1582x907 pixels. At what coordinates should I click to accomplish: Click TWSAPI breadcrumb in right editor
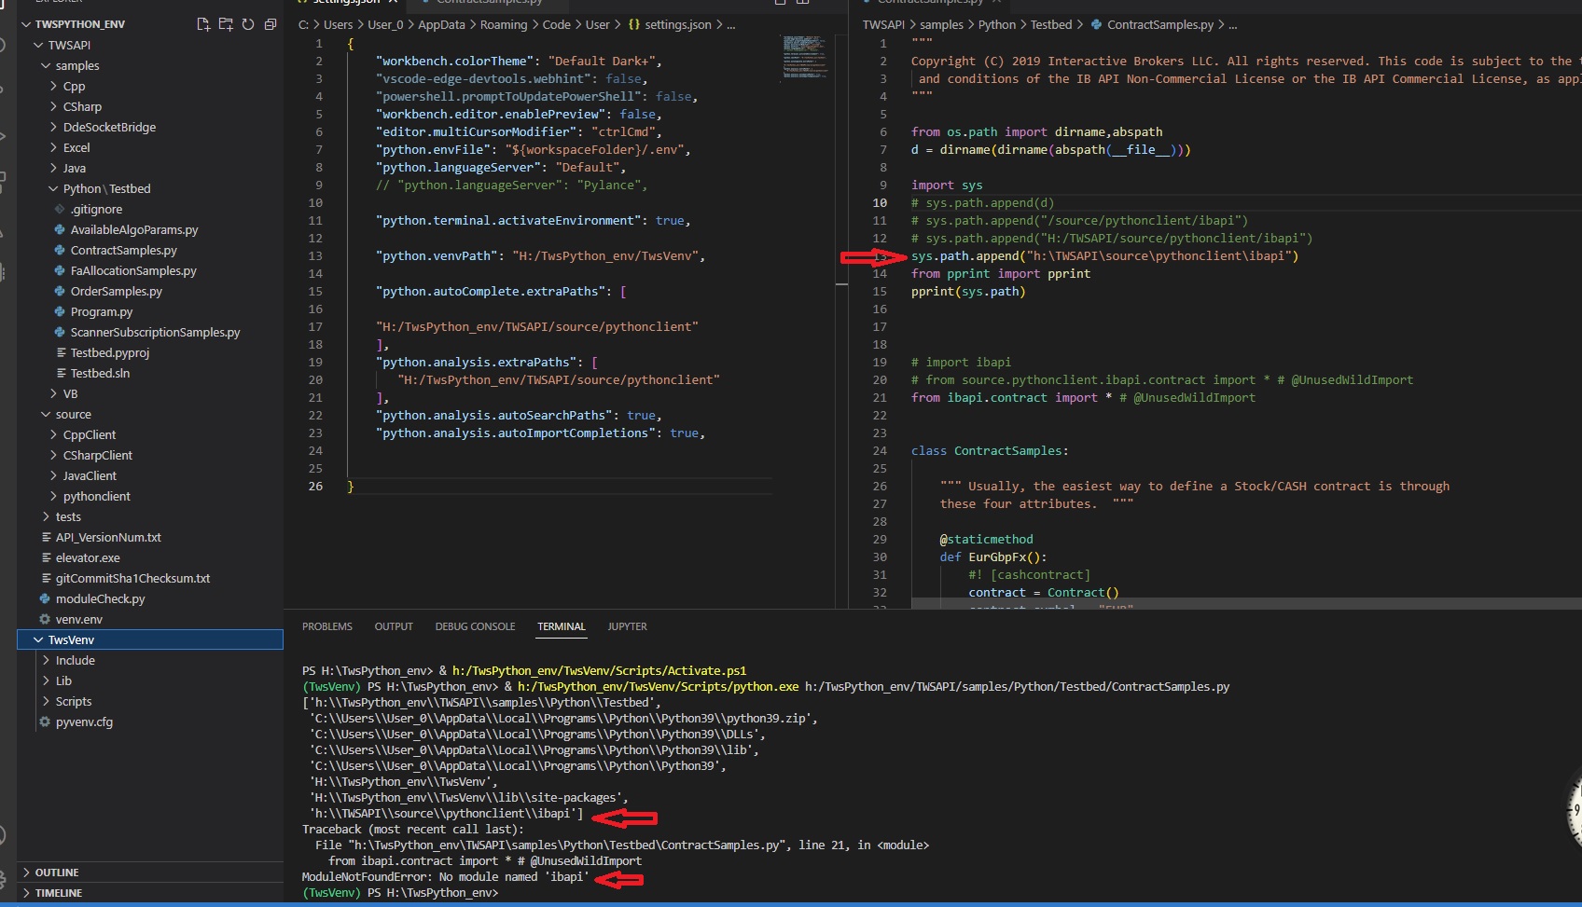coord(883,24)
